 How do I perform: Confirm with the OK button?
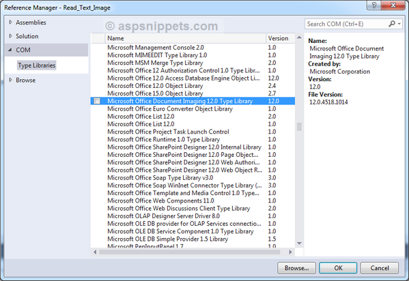tap(338, 268)
